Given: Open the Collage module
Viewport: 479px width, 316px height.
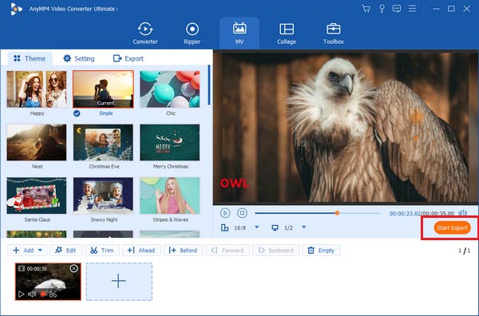Looking at the screenshot, I should [x=287, y=34].
